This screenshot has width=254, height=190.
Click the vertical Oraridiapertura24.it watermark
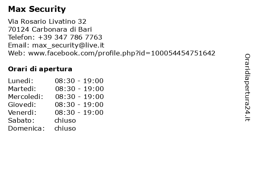[247, 87]
